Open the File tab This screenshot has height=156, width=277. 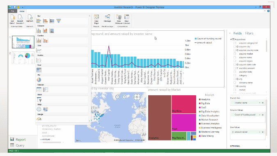point(13,11)
